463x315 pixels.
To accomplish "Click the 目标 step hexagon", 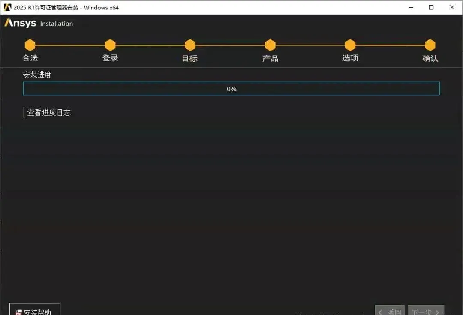I will [x=190, y=45].
